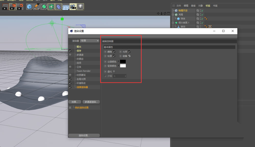This screenshot has width=255, height=147.
Task: Select the Pen spline tool icon
Action: pos(37,7)
